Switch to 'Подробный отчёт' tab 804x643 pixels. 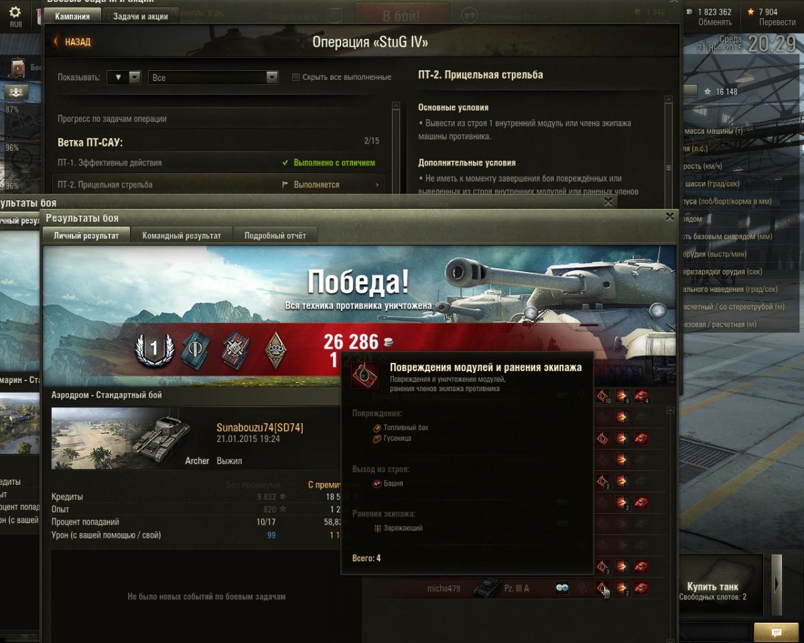click(275, 235)
